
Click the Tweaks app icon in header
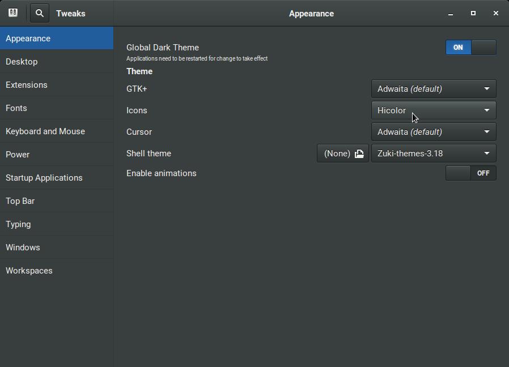click(13, 13)
